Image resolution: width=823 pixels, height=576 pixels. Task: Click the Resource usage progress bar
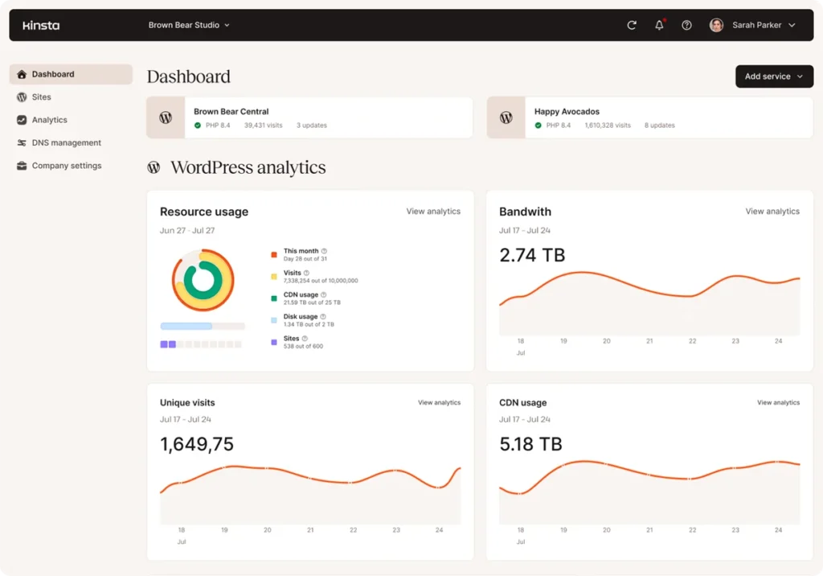click(203, 326)
